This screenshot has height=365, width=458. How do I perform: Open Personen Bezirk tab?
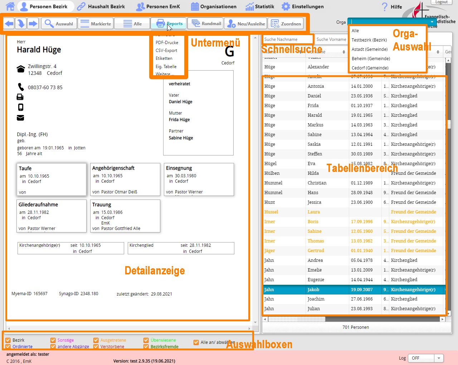click(45, 6)
